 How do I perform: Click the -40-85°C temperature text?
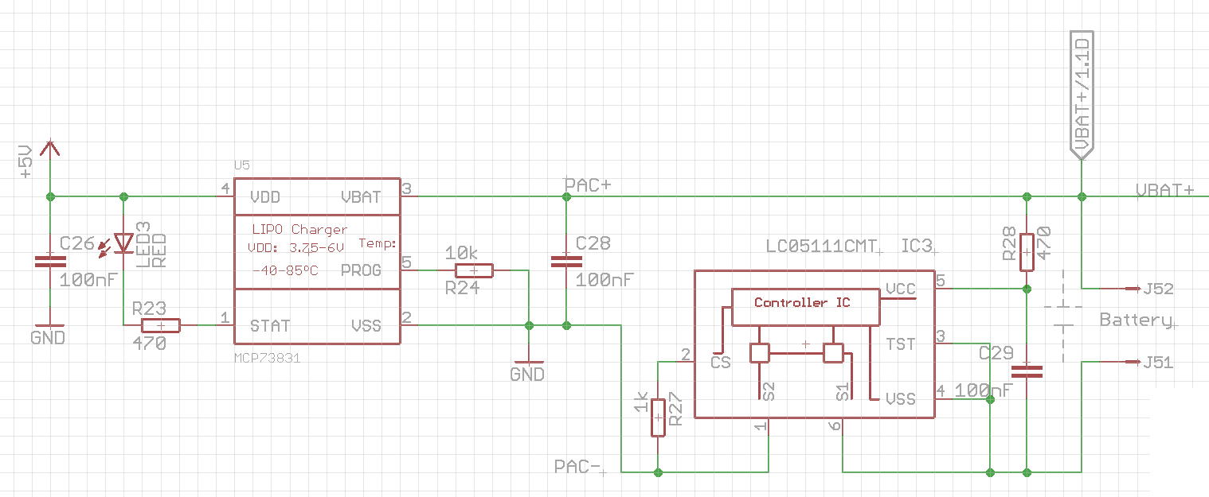pos(284,270)
